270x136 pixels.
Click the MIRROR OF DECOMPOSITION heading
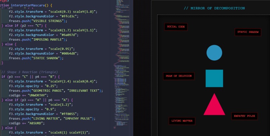[214, 8]
